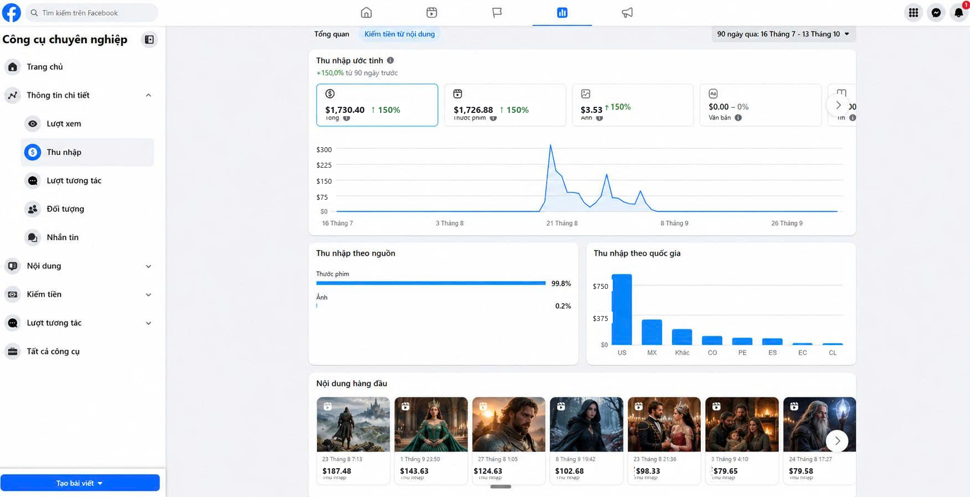Click the reel icon on the $143.63 thumbnail
Viewport: 970px width, 497px height.
pos(406,406)
